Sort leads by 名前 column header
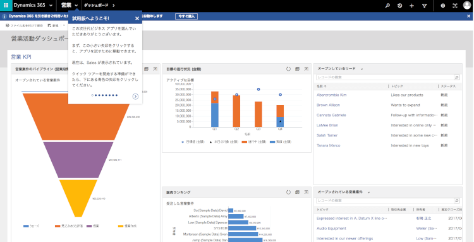 click(x=321, y=87)
